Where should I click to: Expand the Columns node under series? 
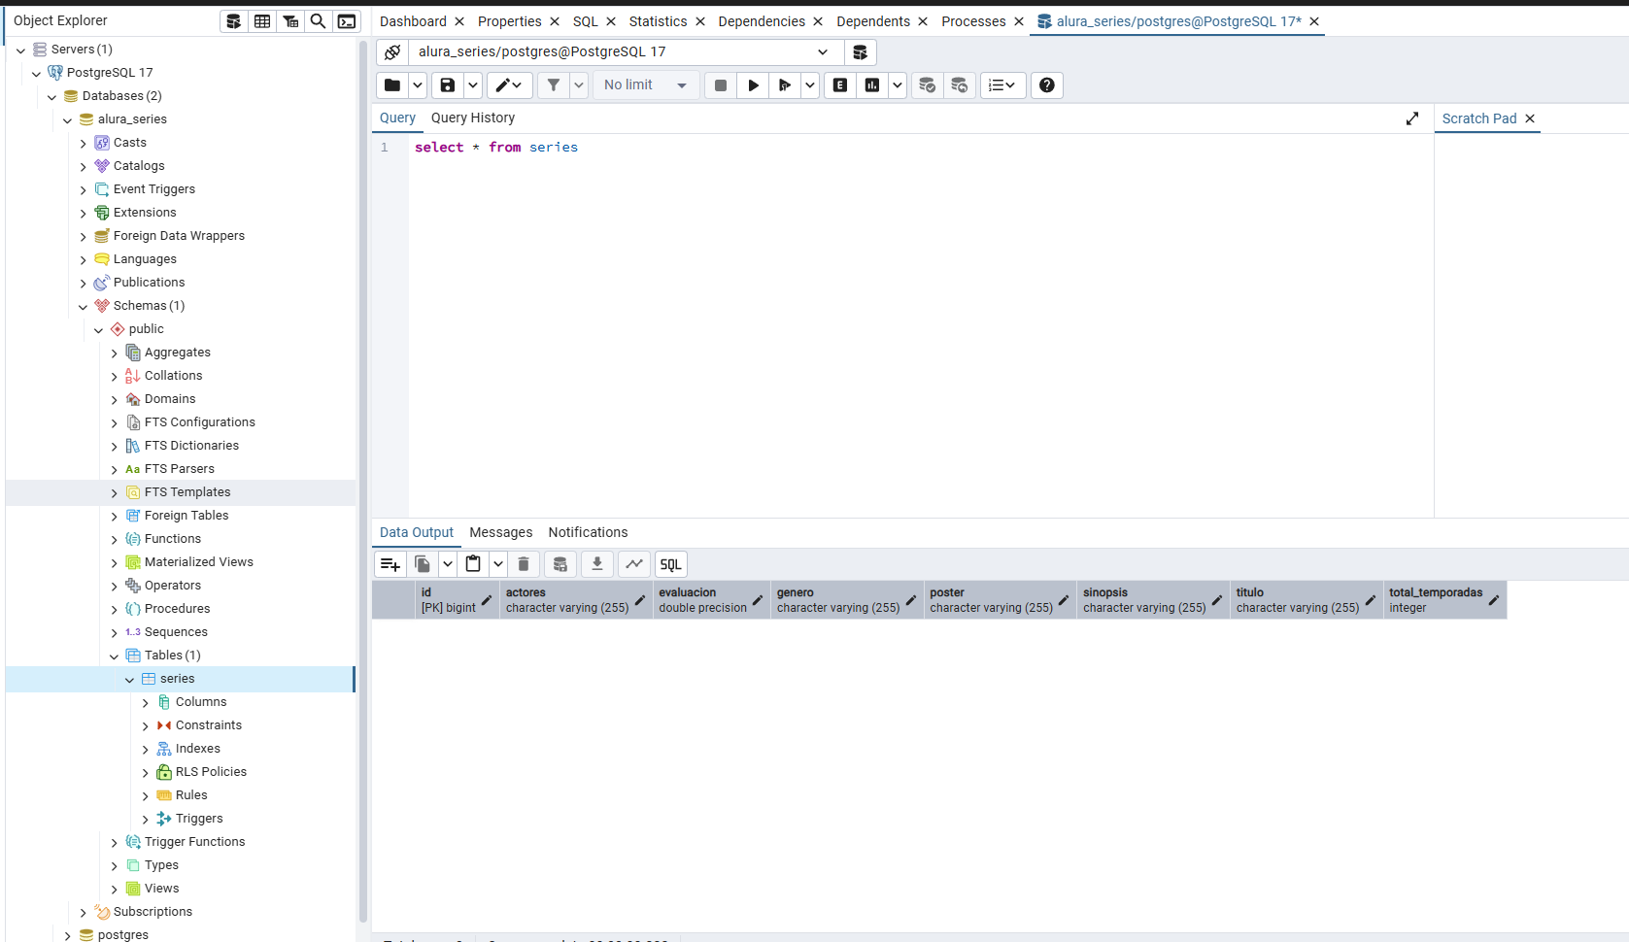pyautogui.click(x=146, y=702)
